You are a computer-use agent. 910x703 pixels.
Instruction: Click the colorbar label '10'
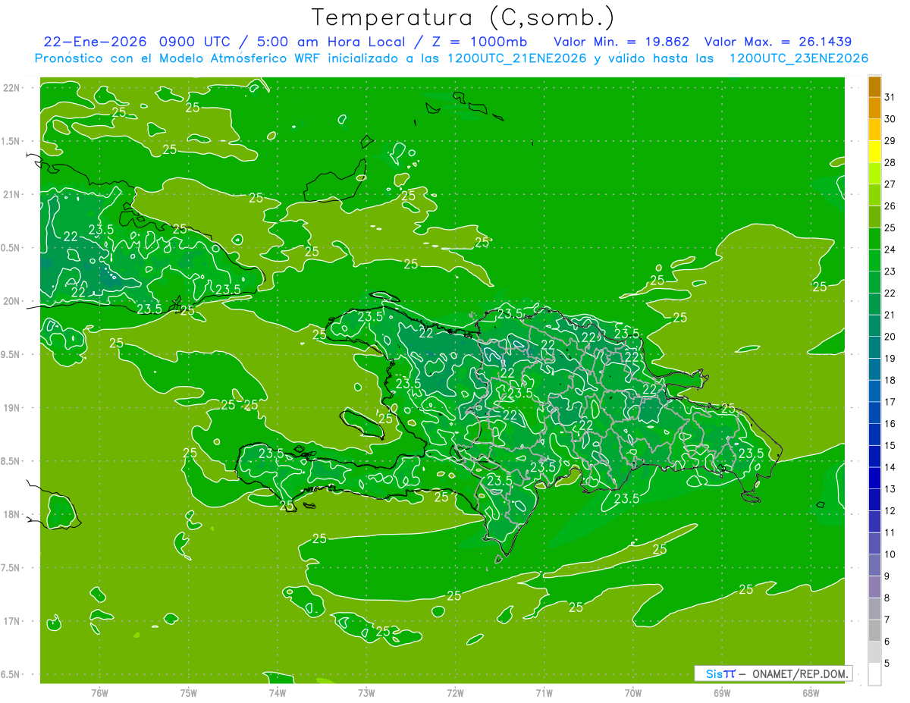(x=890, y=554)
